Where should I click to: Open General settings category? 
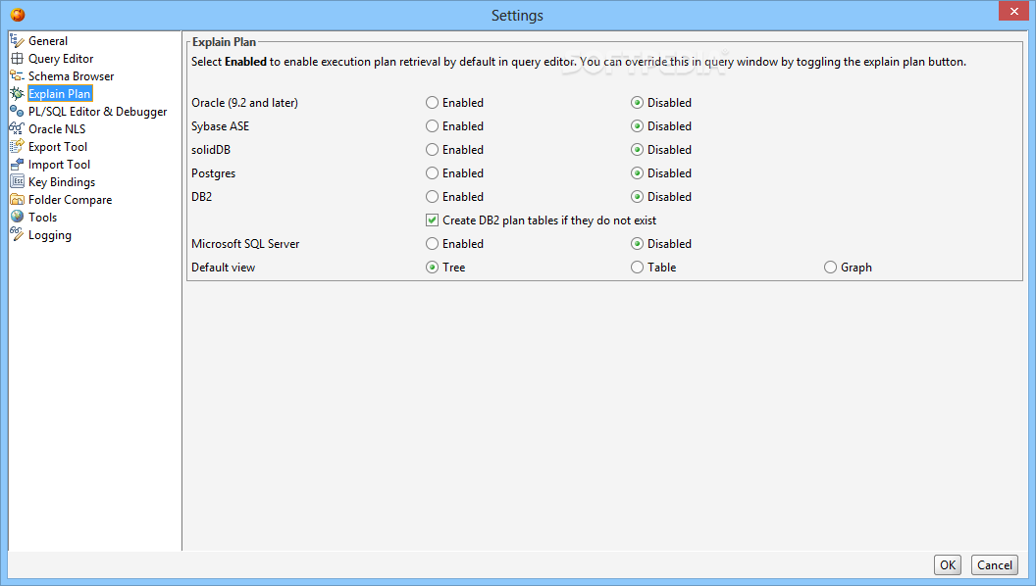tap(47, 41)
